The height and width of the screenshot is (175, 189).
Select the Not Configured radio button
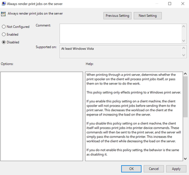coord(4,26)
